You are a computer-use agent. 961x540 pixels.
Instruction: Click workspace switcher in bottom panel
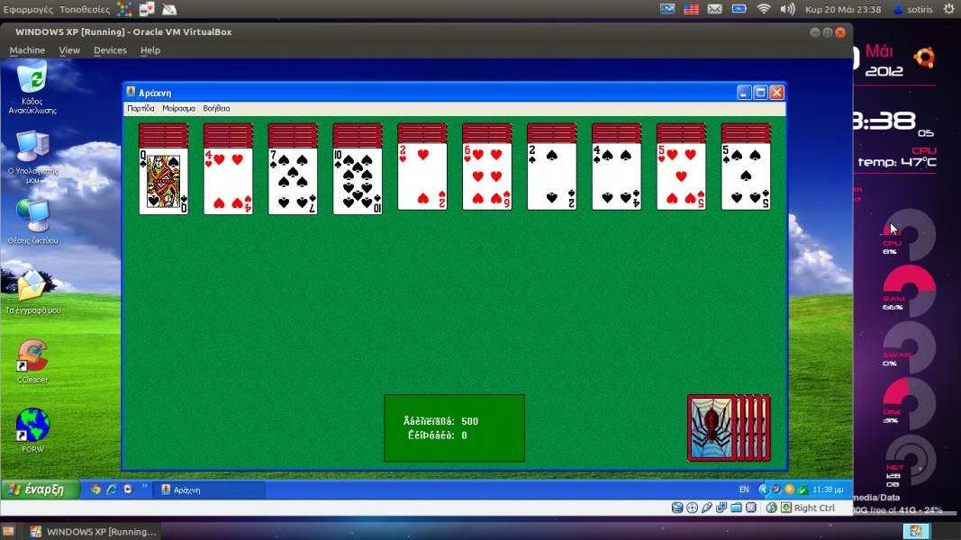tap(916, 531)
